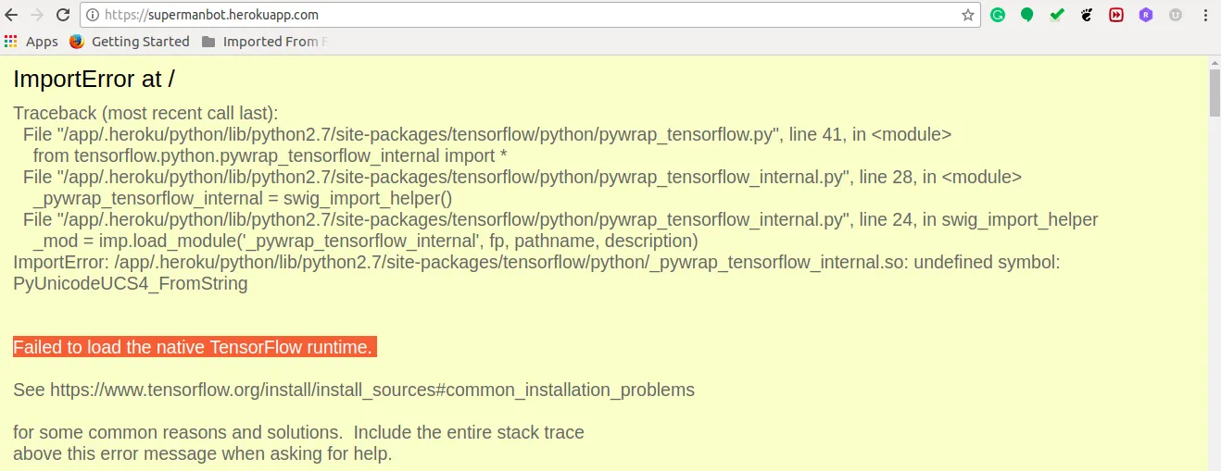Click the Grammarly extension icon
The height and width of the screenshot is (471, 1221).
pos(998,15)
